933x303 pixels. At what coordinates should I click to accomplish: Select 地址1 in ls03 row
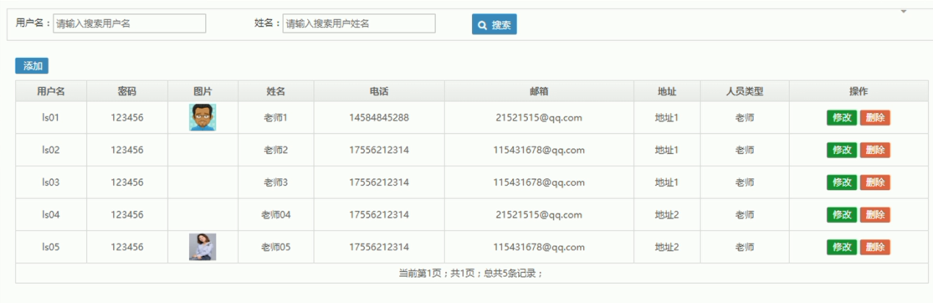pyautogui.click(x=667, y=182)
